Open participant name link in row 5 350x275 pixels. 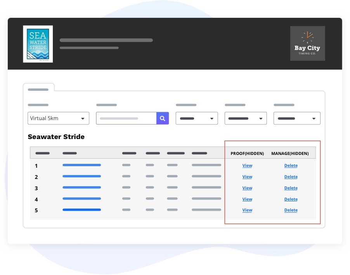click(81, 210)
